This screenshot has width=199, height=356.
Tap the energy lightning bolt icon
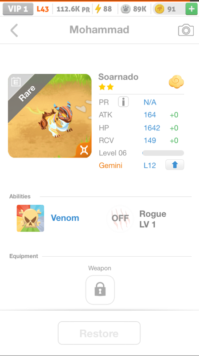click(x=98, y=9)
